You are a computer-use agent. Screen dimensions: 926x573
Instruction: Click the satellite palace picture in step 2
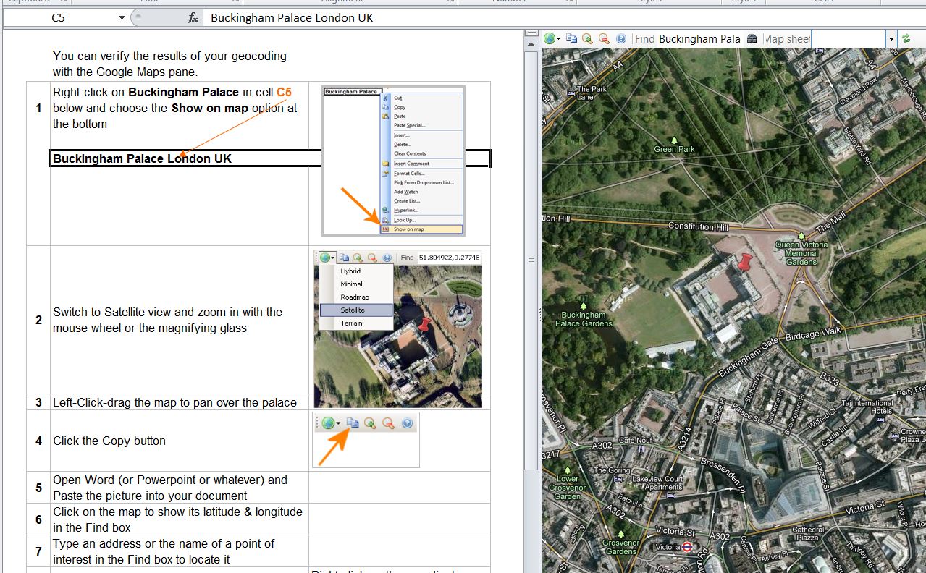(397, 340)
